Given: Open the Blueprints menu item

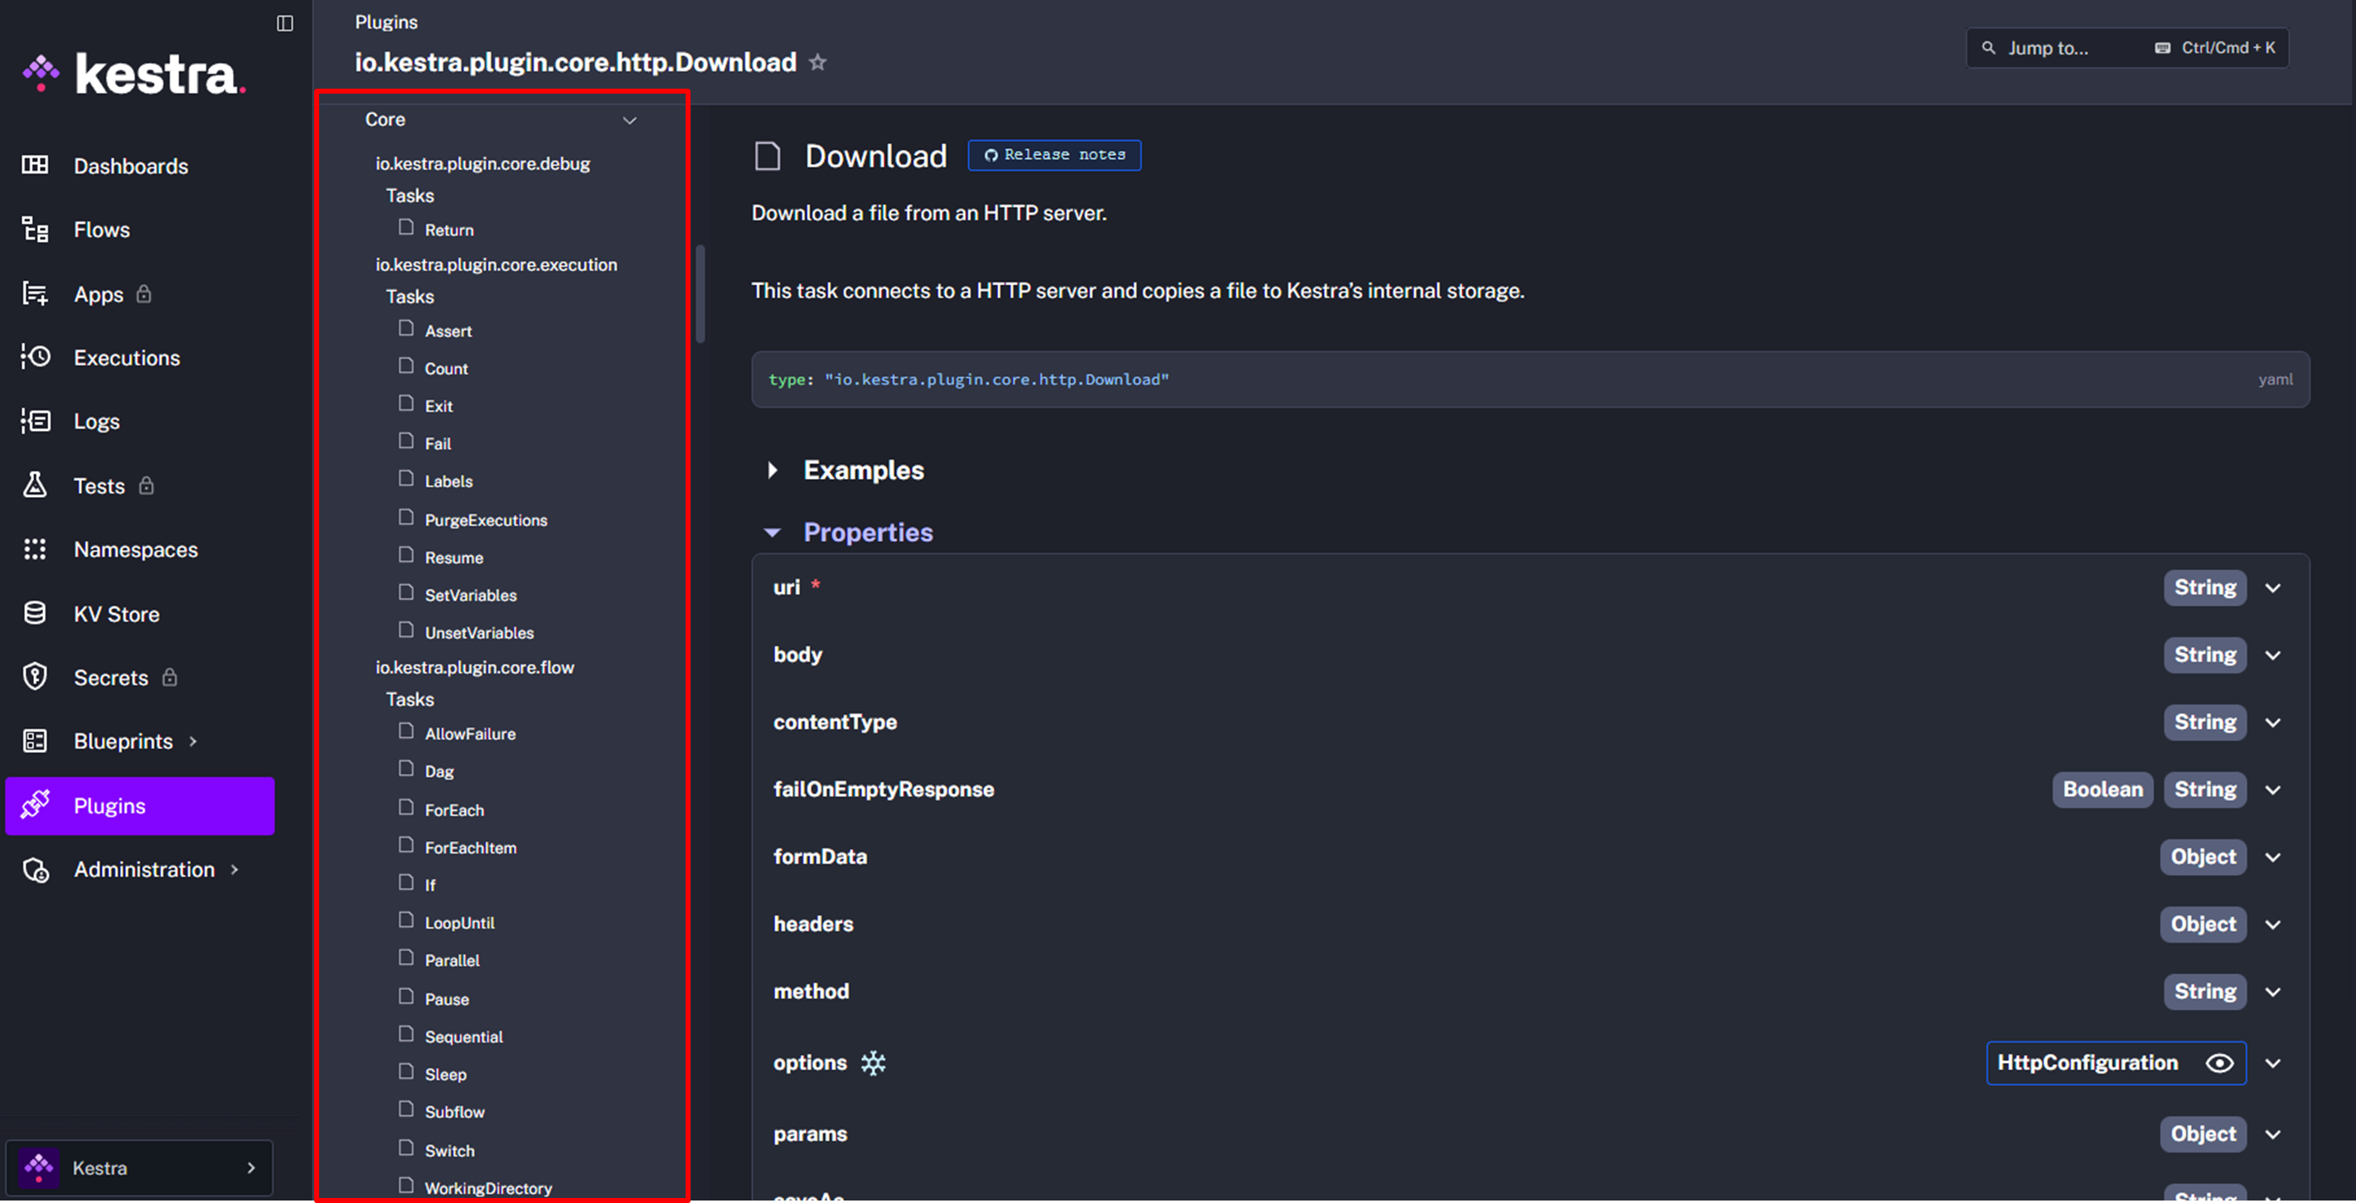Looking at the screenshot, I should tap(124, 742).
